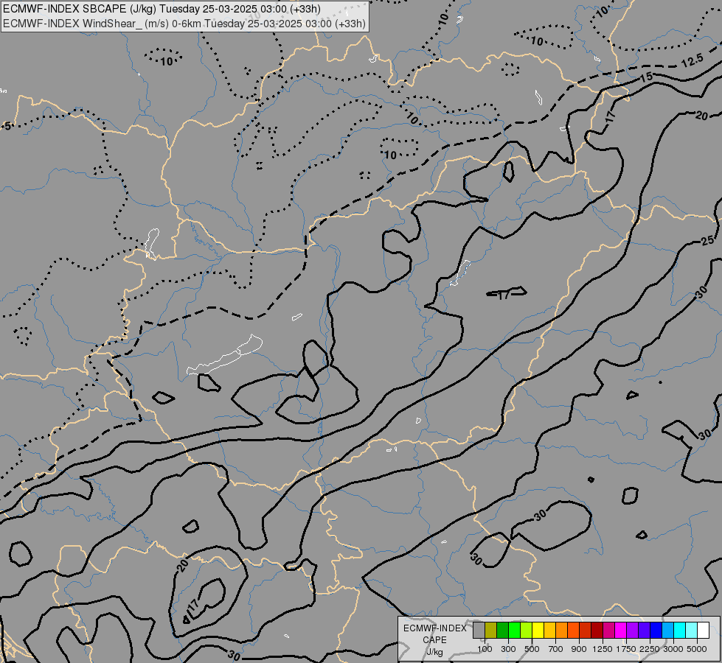Select the brick red legend swatch
The height and width of the screenshot is (663, 722).
[586, 631]
